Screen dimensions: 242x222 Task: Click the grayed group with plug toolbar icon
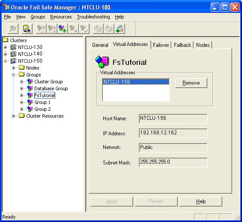click(x=41, y=29)
